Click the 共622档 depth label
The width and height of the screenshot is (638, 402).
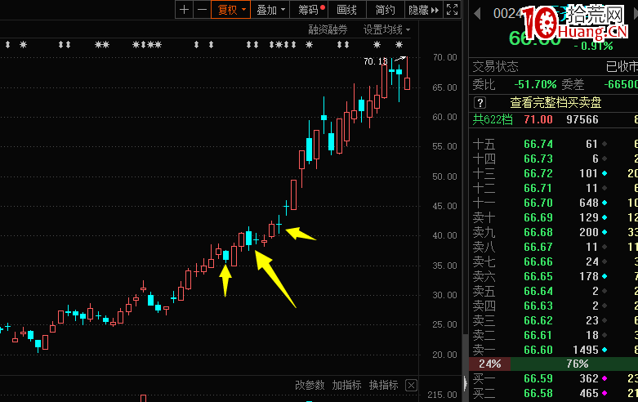493,119
